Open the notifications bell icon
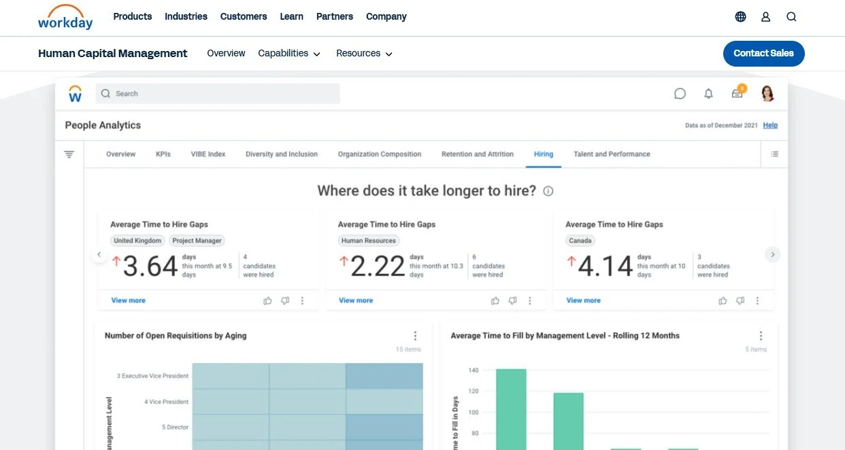Screen dimensions: 845x450 click(x=708, y=94)
